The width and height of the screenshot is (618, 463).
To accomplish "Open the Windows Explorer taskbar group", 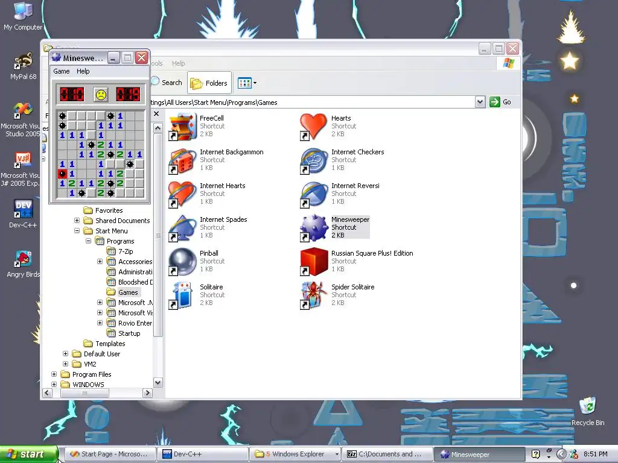I will pos(295,455).
